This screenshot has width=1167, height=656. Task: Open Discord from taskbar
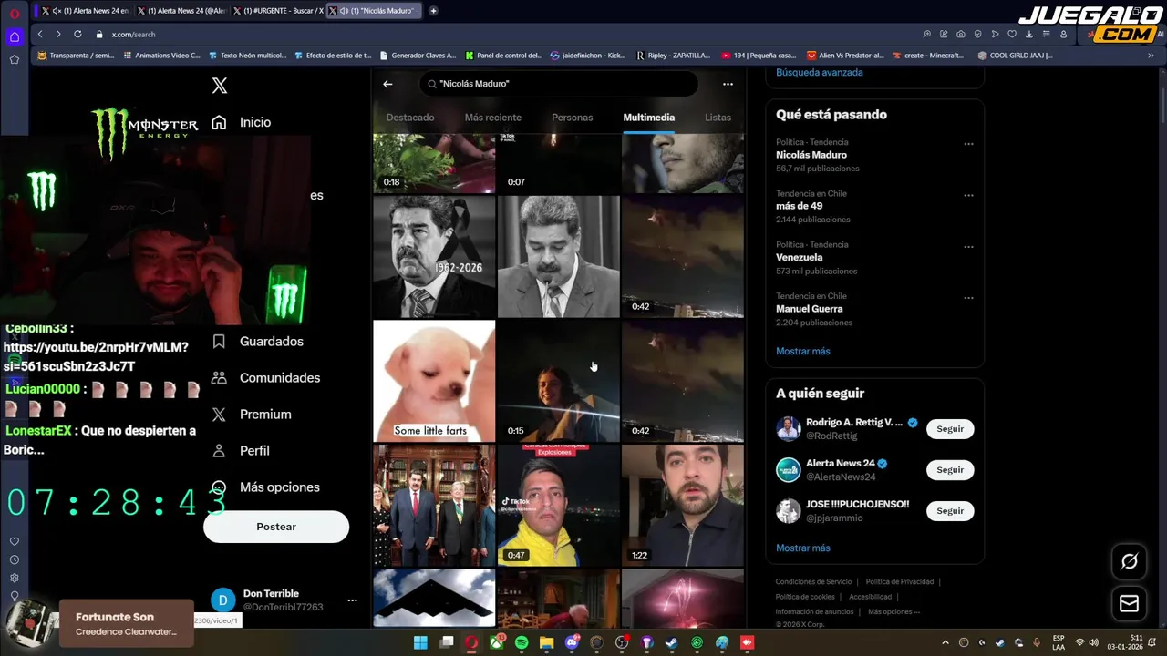click(572, 642)
